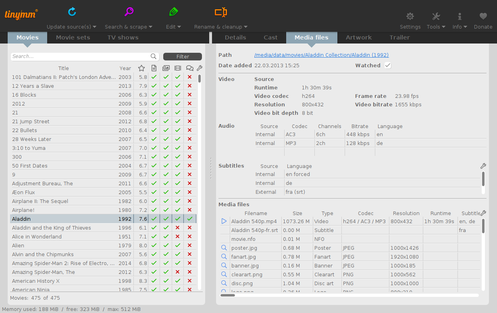Switch to the TV shows tab
The image size is (497, 313).
pyautogui.click(x=123, y=37)
